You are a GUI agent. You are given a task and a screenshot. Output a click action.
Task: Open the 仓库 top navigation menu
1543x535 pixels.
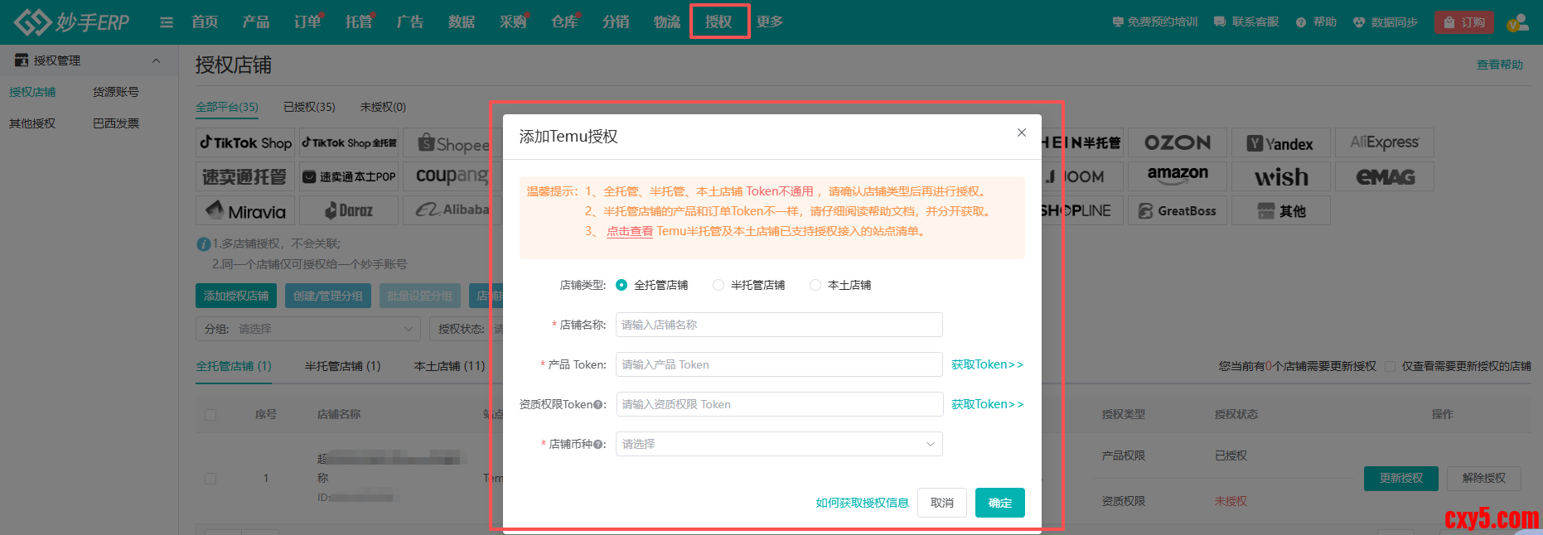tap(564, 22)
